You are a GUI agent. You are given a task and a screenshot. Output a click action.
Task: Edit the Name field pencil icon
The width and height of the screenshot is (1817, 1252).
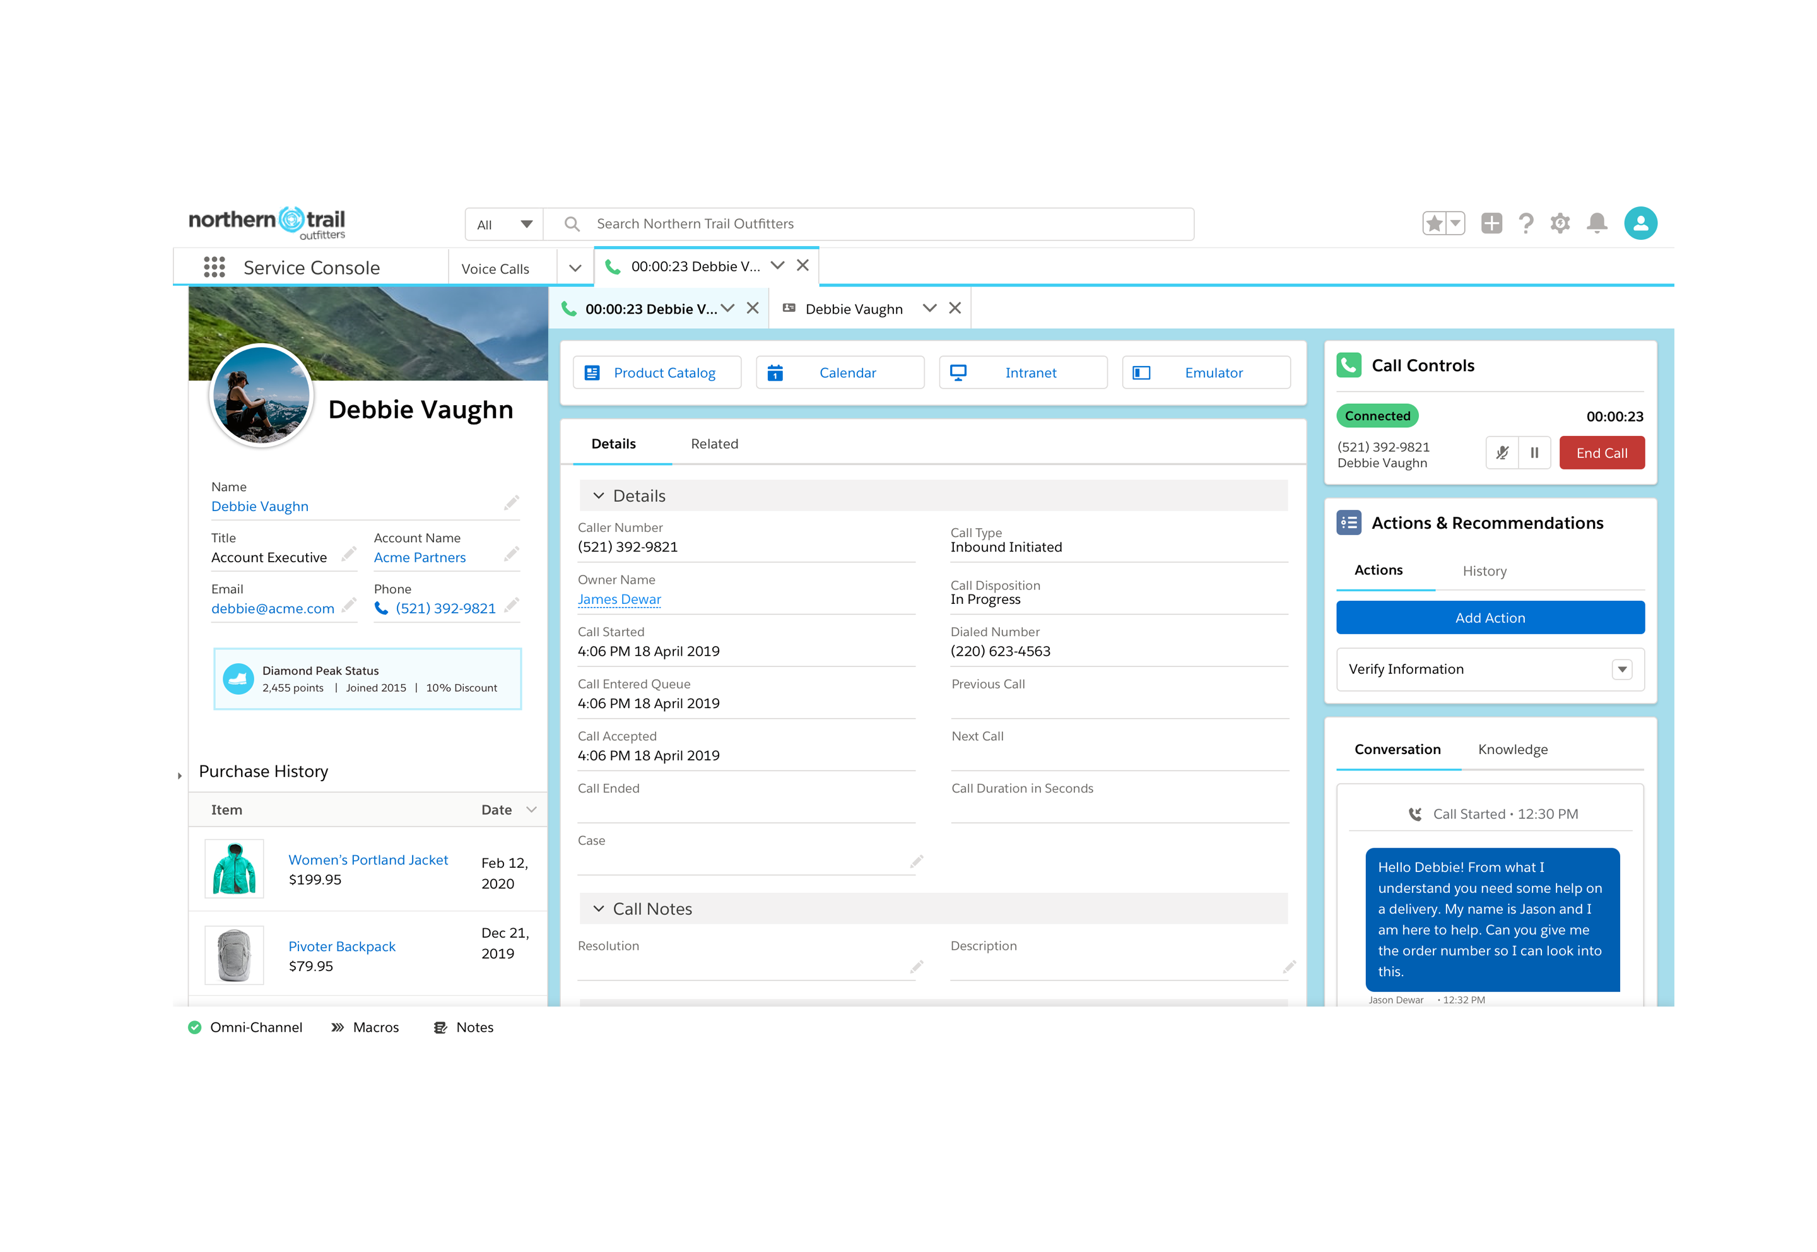(x=511, y=502)
